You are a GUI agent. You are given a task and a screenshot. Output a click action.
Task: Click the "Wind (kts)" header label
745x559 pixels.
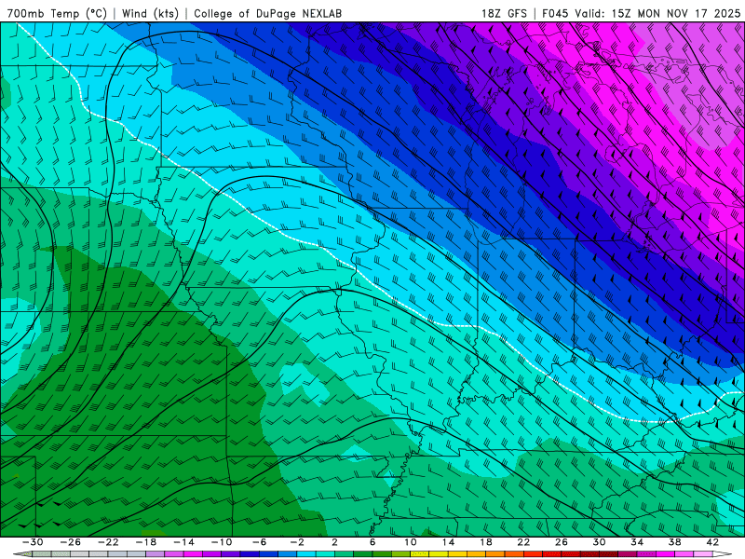tap(150, 14)
